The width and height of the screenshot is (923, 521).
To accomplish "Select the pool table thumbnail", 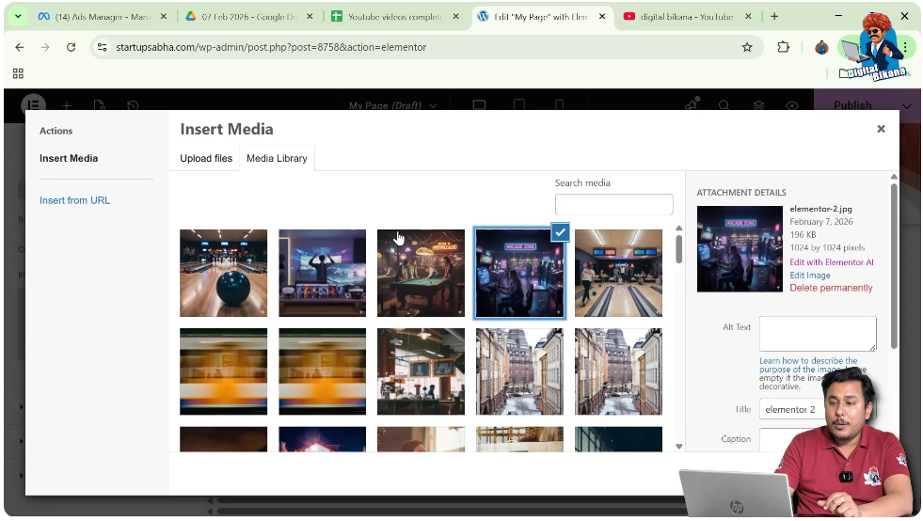I will [421, 273].
